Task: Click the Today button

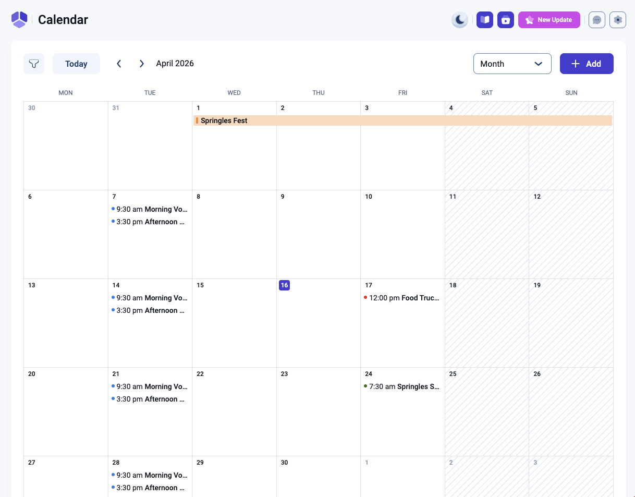Action: click(76, 64)
